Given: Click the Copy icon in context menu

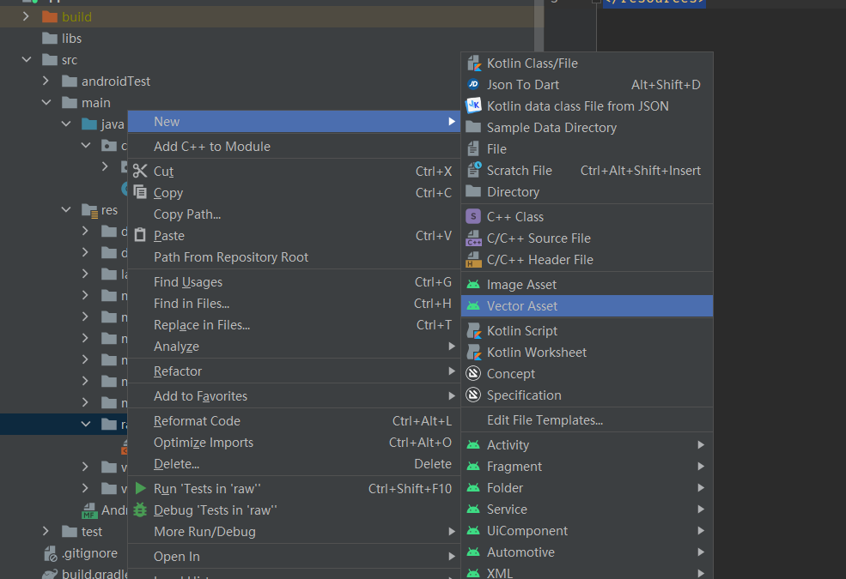Looking at the screenshot, I should tap(140, 192).
